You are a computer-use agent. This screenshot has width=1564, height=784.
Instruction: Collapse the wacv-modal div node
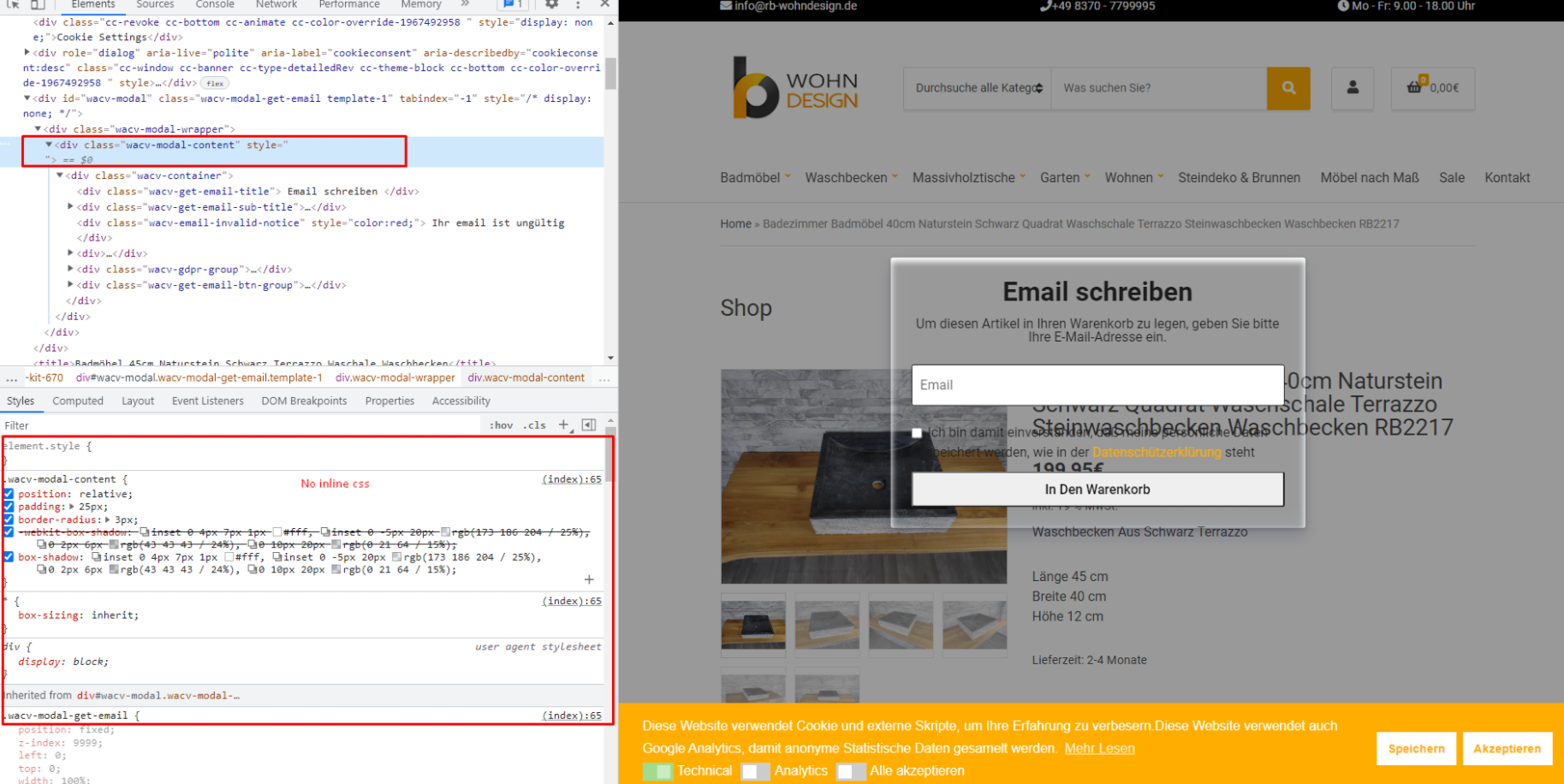(x=27, y=98)
